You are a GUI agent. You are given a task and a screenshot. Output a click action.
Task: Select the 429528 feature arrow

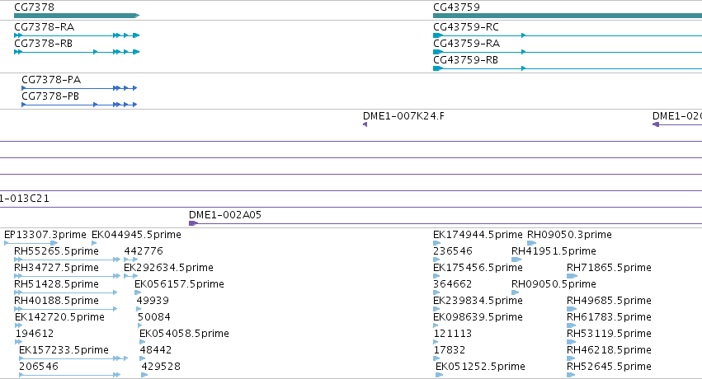click(x=144, y=375)
